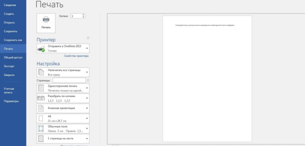Viewport: 305px width, 146px height.
Task: Decrease copies count with down arrow
Action: pos(83,17)
